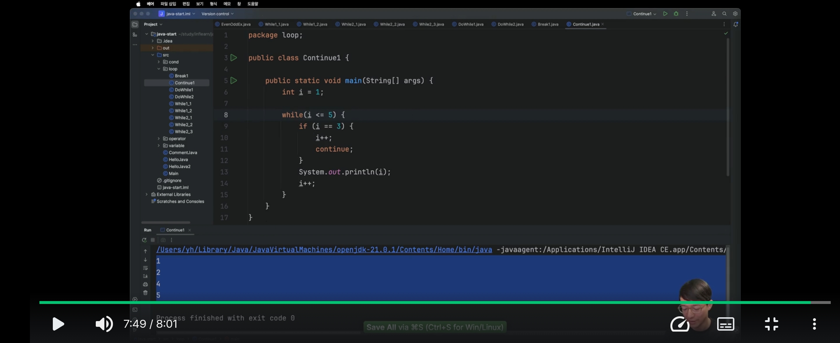Click the camera icon in Run toolbar
Image resolution: width=840 pixels, height=343 pixels.
click(x=163, y=240)
